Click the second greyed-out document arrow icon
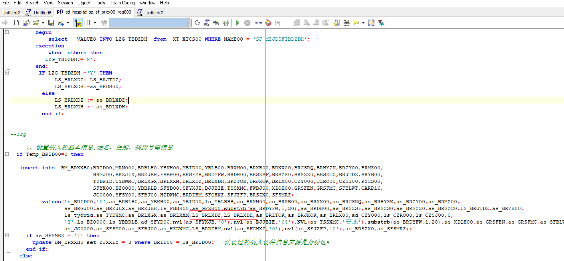This screenshot has width=564, height=261. 307,23
